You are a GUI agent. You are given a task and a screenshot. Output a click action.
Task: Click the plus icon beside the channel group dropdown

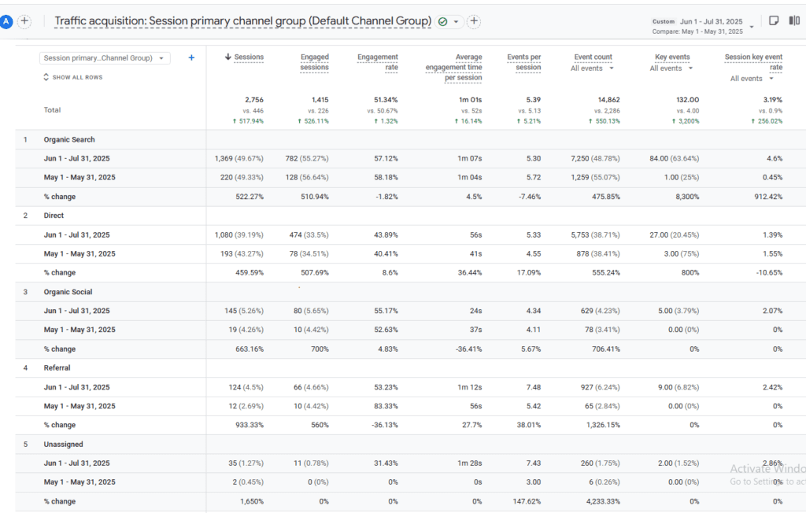(x=190, y=57)
